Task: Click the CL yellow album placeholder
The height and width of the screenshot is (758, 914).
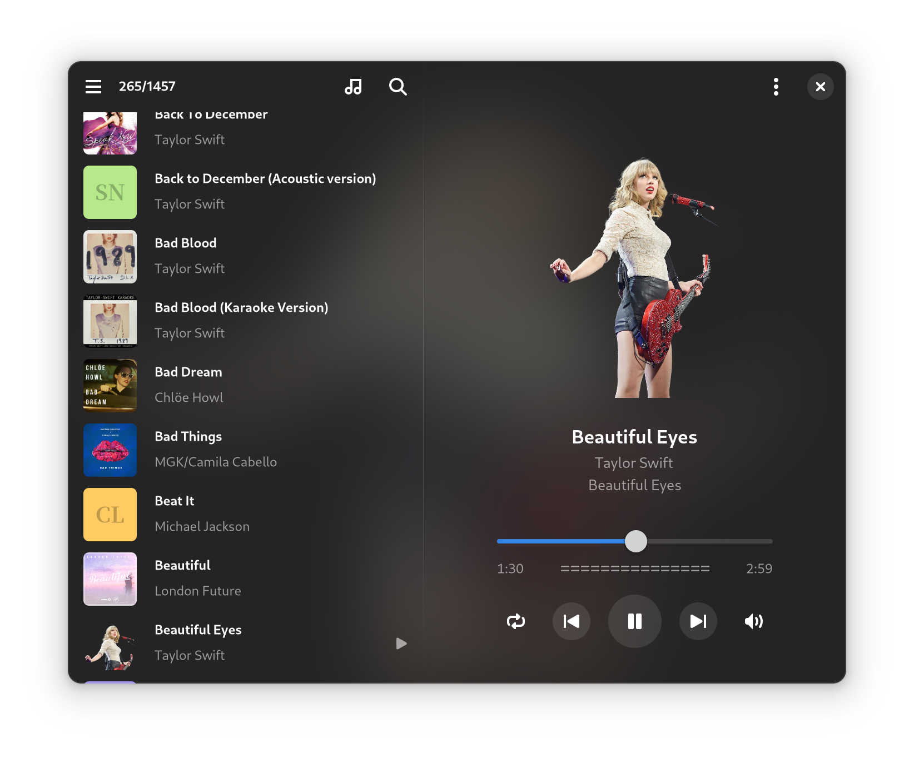Action: [110, 515]
